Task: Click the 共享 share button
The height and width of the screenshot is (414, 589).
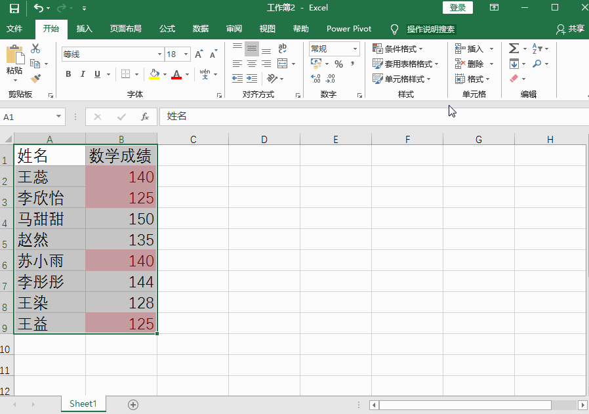Action: click(570, 29)
